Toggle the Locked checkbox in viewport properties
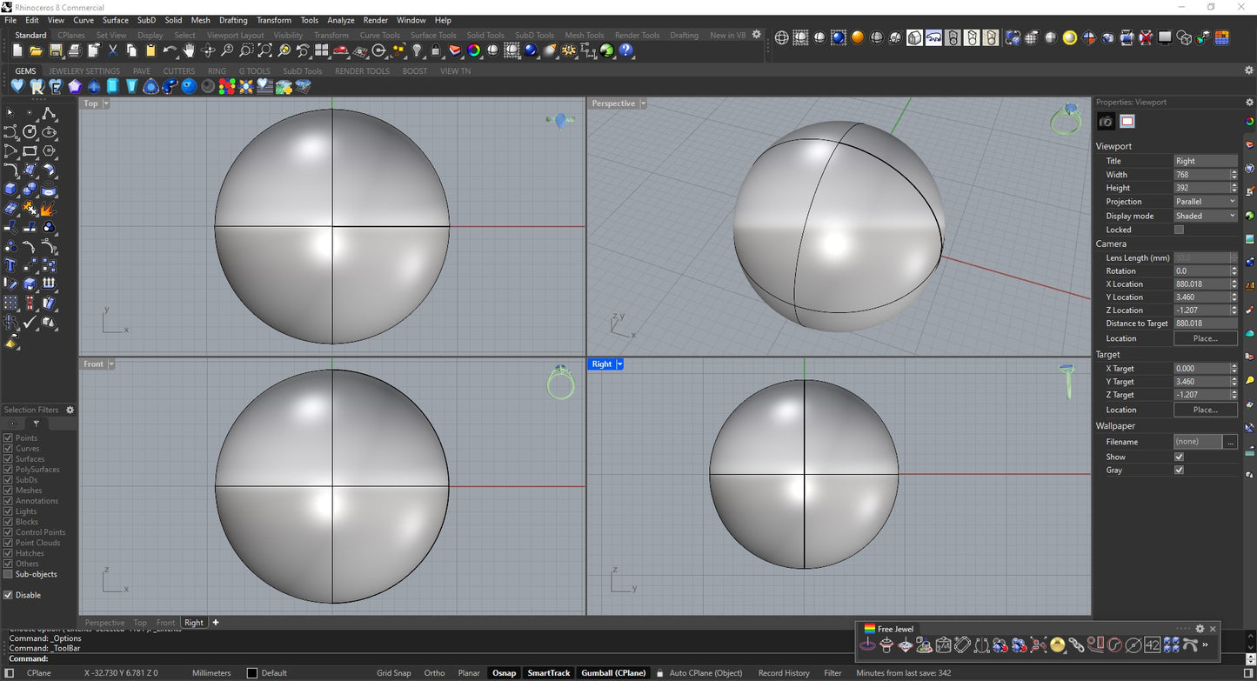This screenshot has height=681, width=1257. point(1179,230)
